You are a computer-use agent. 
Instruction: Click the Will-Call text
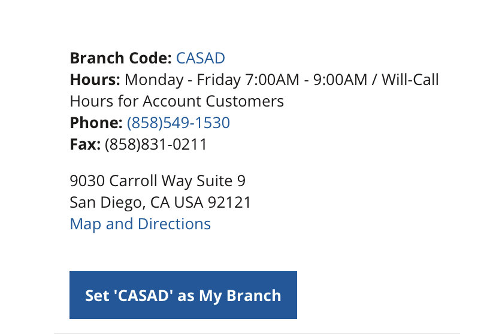pos(410,80)
